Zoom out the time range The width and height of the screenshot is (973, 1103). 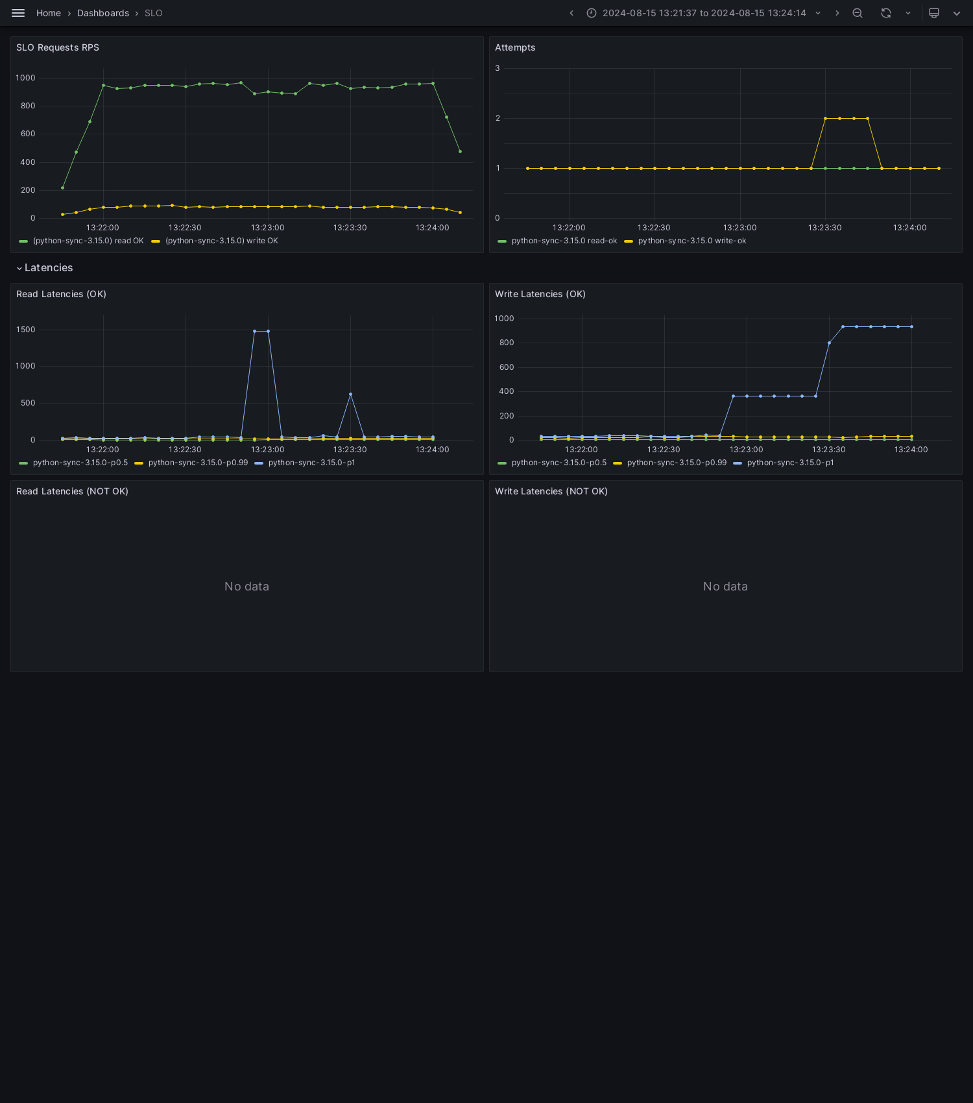click(858, 13)
